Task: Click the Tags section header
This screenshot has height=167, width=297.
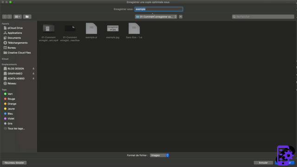Action: coord(4,90)
